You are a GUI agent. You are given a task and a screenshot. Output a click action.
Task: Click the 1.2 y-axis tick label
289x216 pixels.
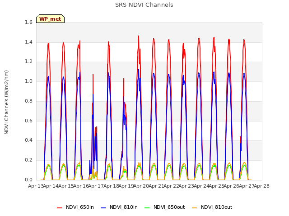[x=28, y=62]
